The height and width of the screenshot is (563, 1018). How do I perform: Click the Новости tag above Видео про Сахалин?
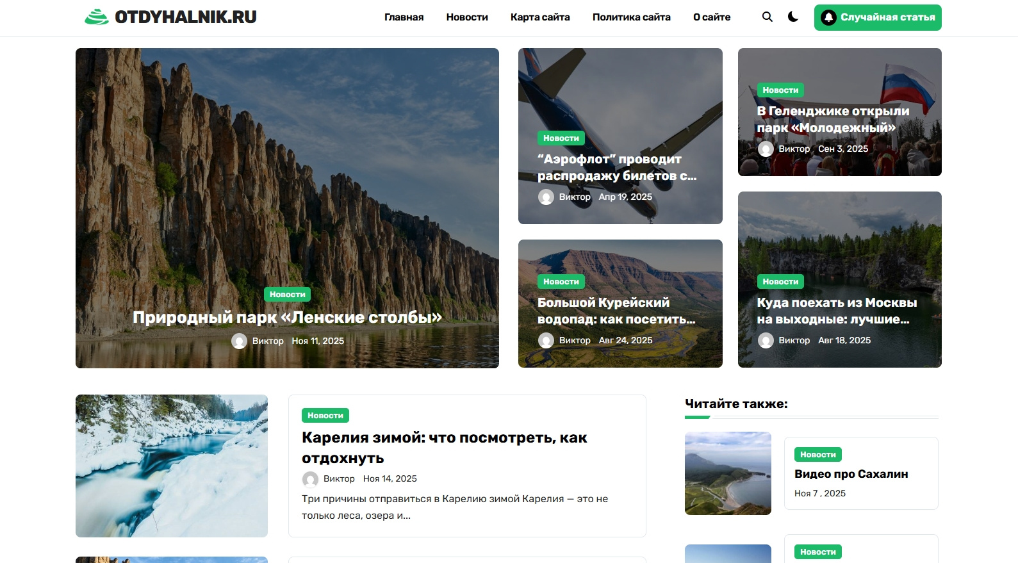point(818,455)
